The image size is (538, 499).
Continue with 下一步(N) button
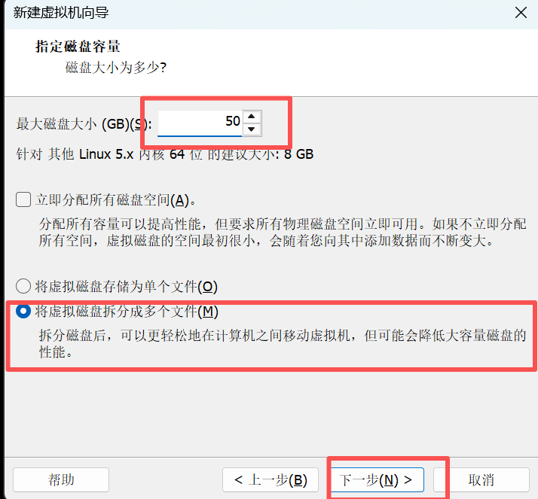pyautogui.click(x=376, y=479)
